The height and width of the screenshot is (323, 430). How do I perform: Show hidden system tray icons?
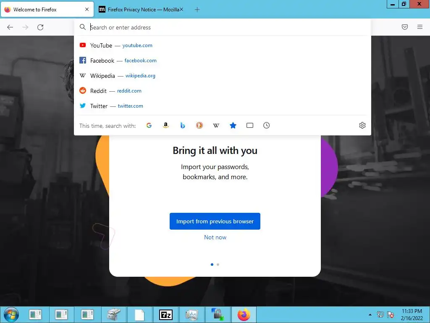click(x=370, y=315)
